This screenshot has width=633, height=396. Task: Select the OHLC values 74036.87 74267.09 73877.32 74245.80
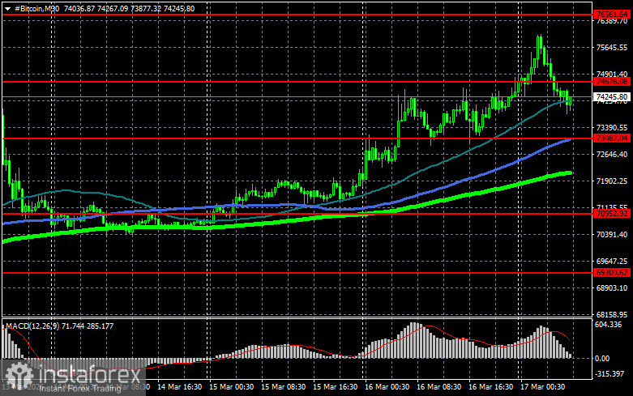pyautogui.click(x=129, y=8)
